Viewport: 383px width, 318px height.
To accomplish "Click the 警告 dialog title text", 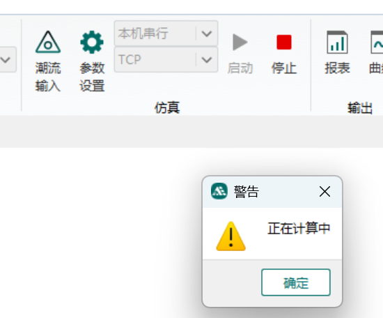I will [x=247, y=191].
